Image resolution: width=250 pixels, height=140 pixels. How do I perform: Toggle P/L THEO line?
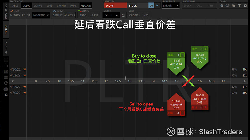tap(15, 15)
